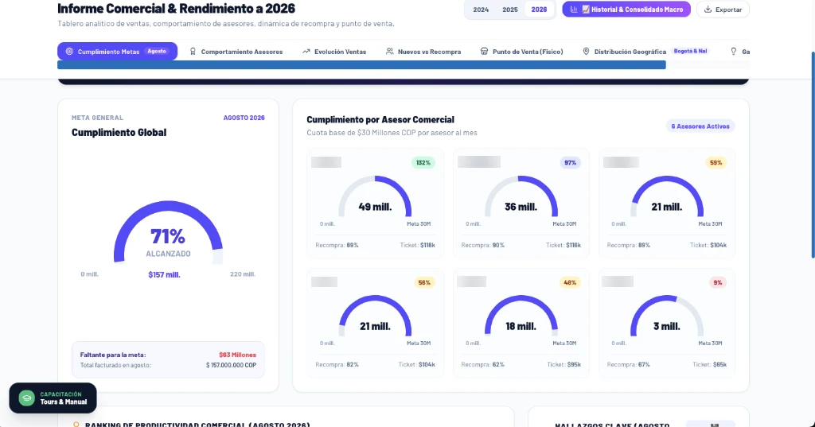Select year 2024
815x427 pixels.
coord(481,10)
